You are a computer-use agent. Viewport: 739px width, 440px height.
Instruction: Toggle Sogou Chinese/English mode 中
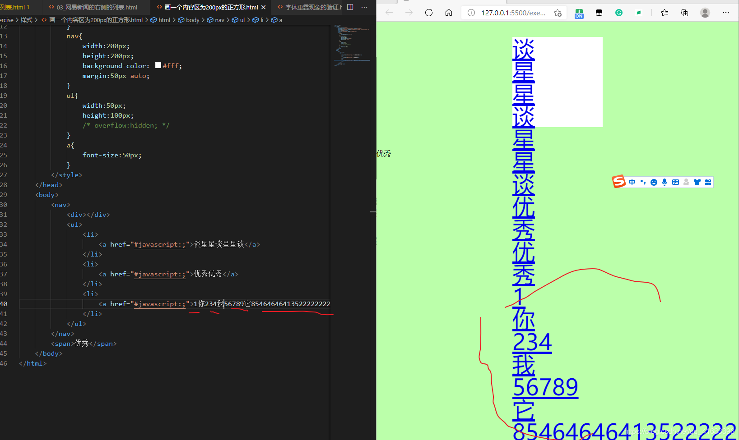pyautogui.click(x=632, y=182)
